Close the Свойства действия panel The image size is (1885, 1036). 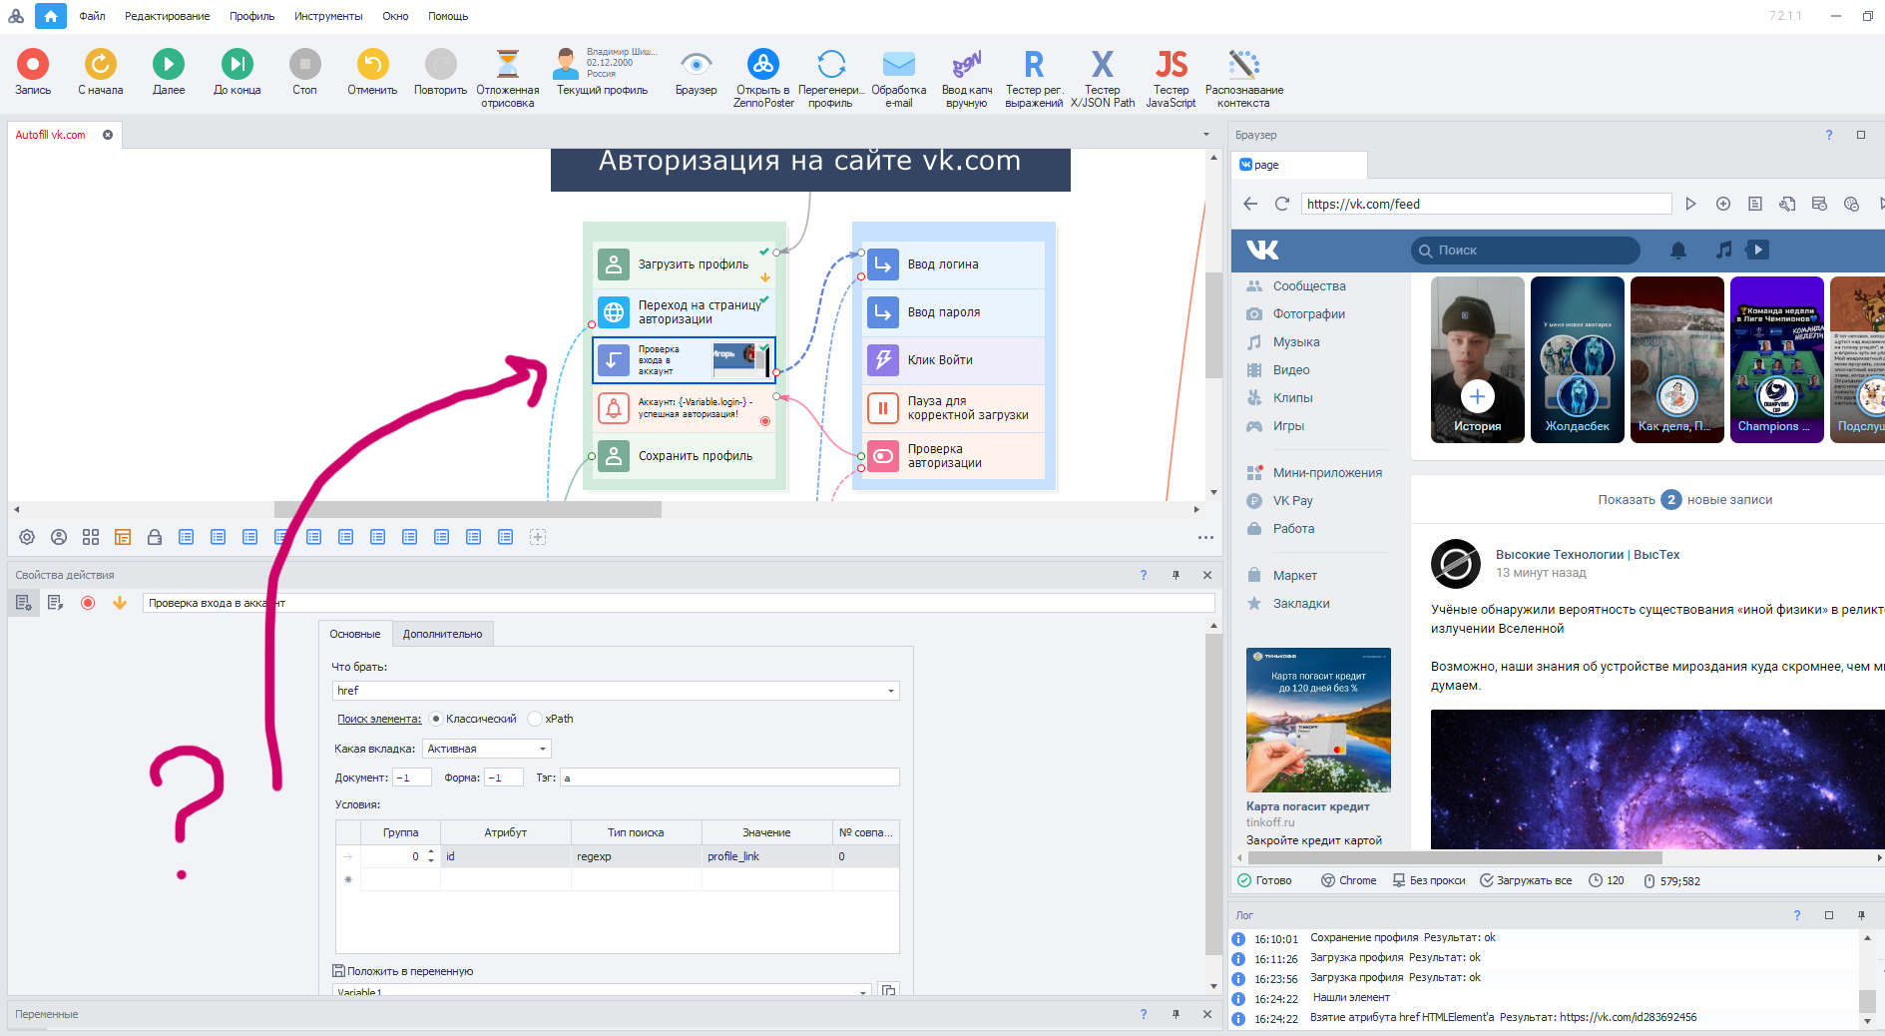click(x=1207, y=575)
